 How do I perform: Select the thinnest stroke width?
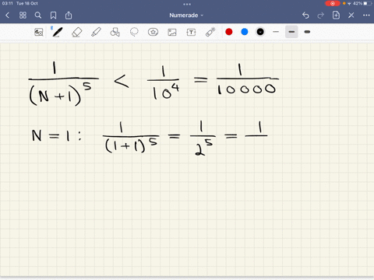[276, 32]
